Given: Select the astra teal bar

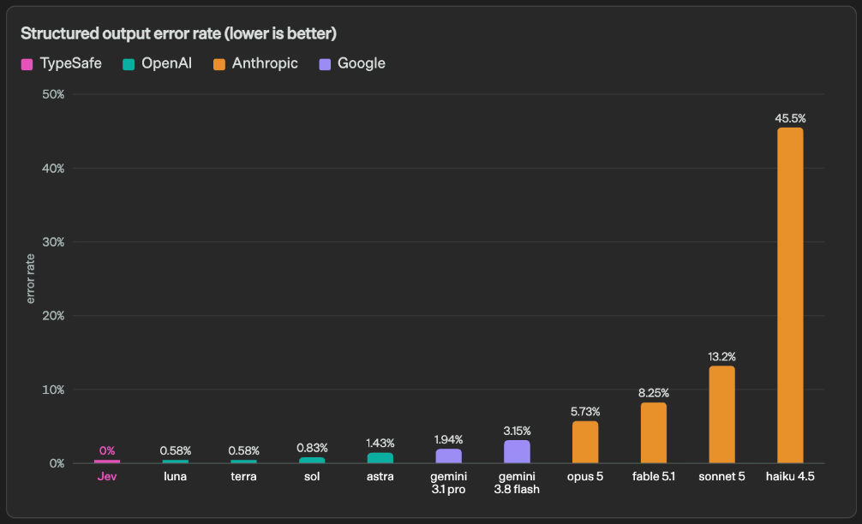Looking at the screenshot, I should [380, 458].
